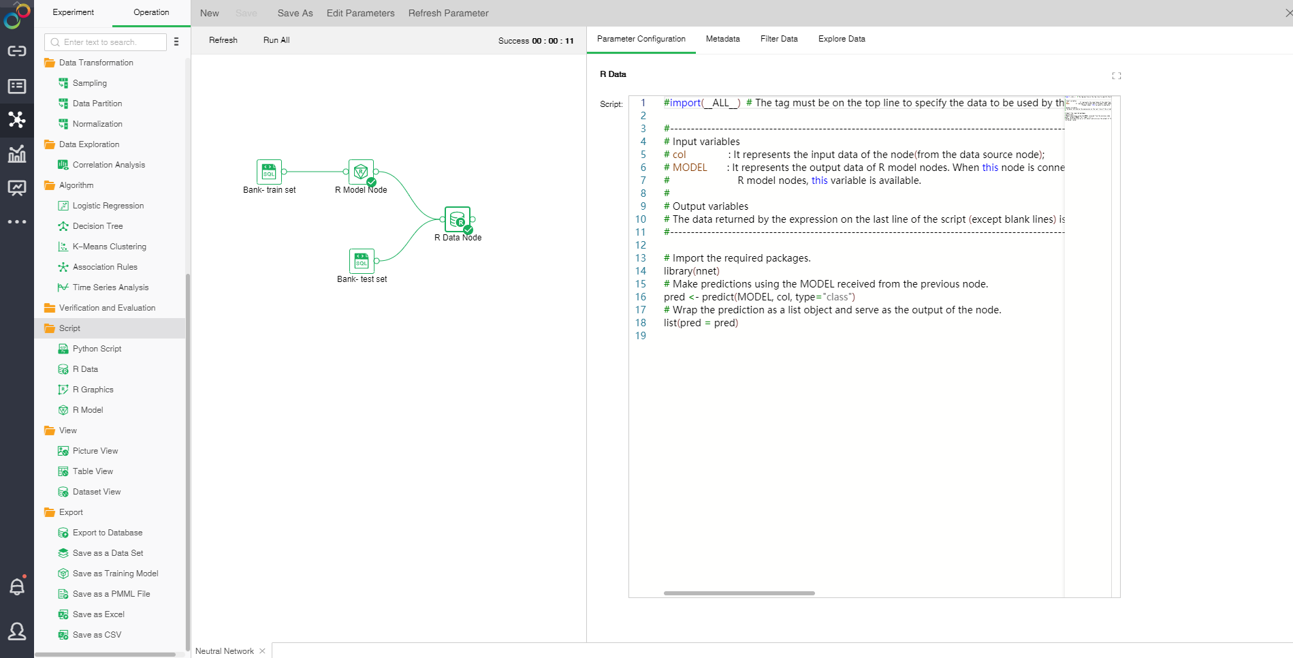Choose the Normalization operation icon
The width and height of the screenshot is (1293, 658).
tap(63, 124)
